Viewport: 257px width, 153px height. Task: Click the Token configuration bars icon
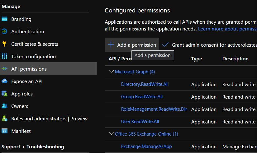click(4, 56)
